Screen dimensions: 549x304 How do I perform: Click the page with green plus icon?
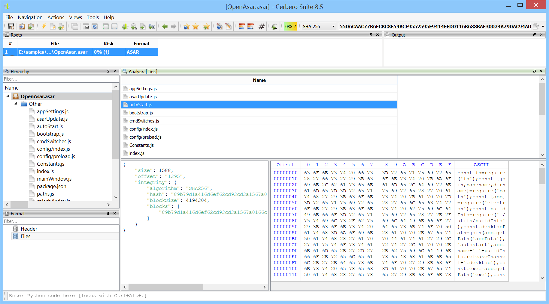point(143,26)
